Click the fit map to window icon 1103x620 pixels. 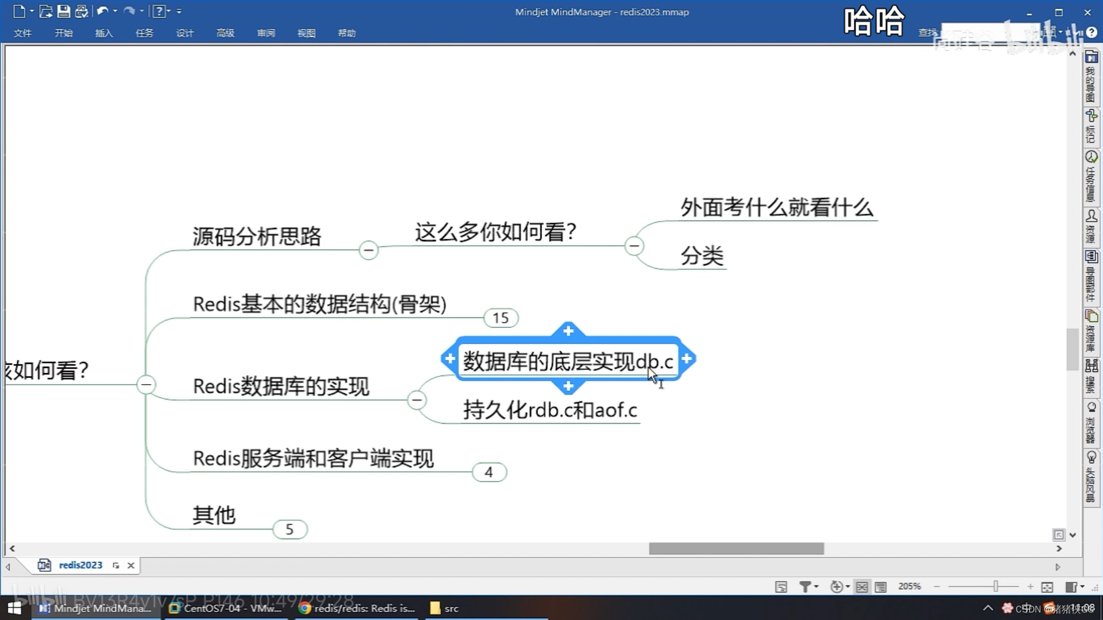click(1047, 587)
